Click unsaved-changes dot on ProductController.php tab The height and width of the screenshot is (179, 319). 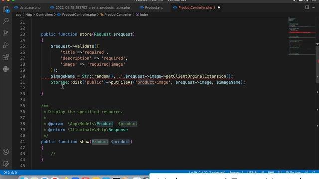(x=219, y=8)
